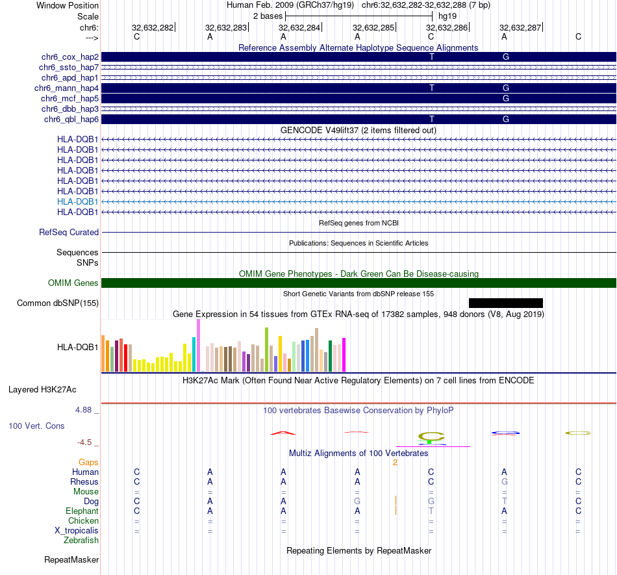
Task: Click the Dog species label
Action: coord(92,502)
